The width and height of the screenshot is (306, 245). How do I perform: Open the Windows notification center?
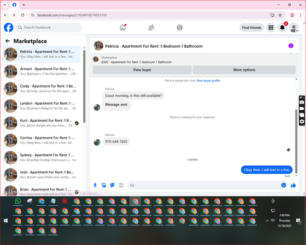tap(299, 221)
